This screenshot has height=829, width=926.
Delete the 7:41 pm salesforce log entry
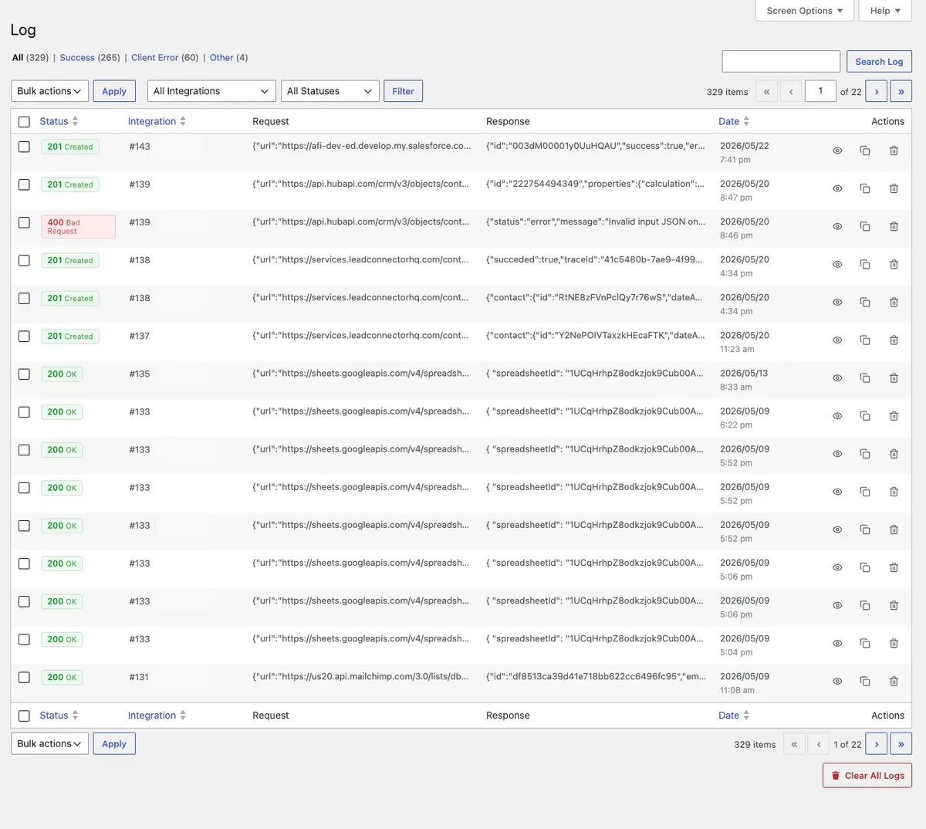coord(894,151)
